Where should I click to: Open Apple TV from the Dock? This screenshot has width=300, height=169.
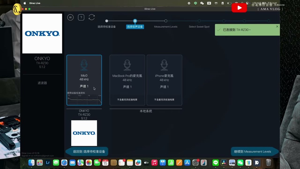click(146, 163)
